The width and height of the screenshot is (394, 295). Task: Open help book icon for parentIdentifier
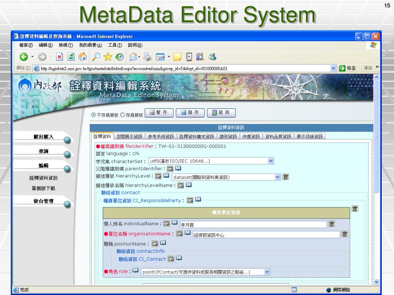click(x=178, y=168)
